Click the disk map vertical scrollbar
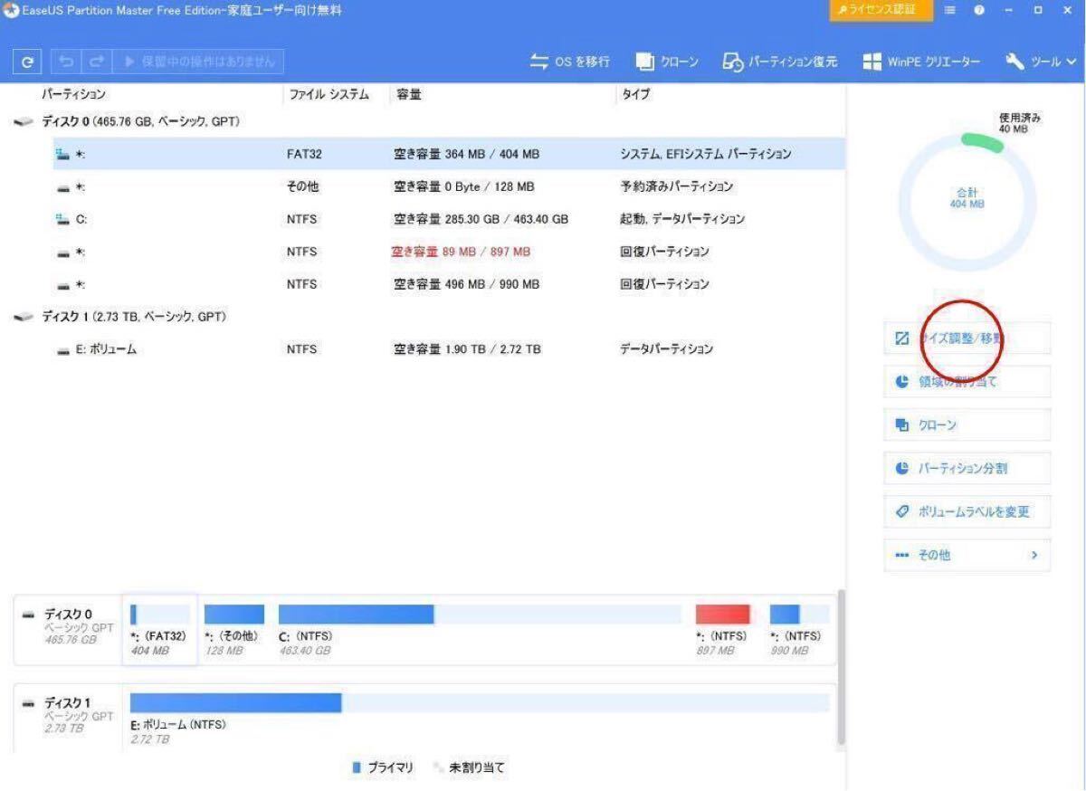The height and width of the screenshot is (791, 1086). (x=843, y=668)
